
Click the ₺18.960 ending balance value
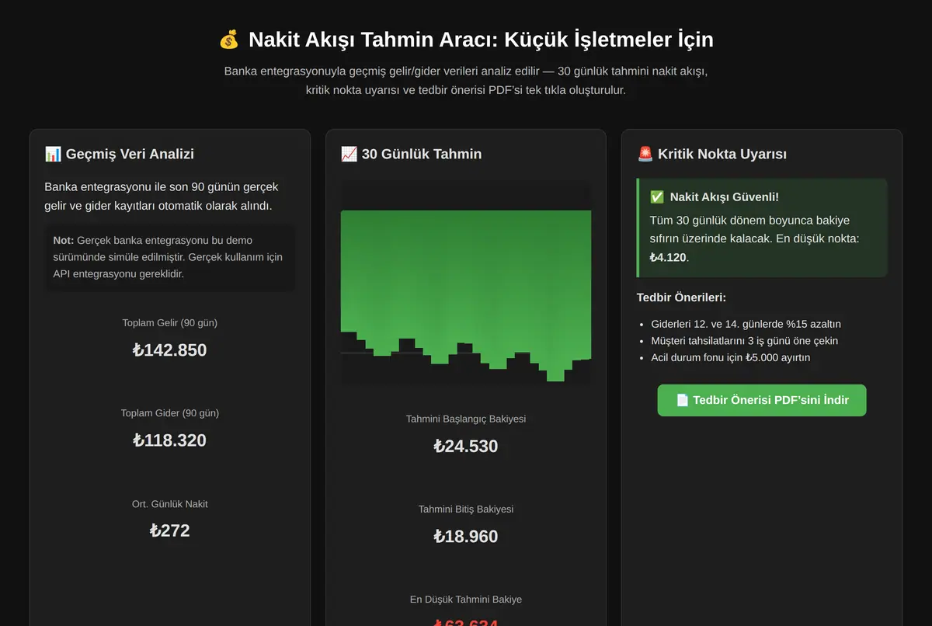(x=466, y=536)
